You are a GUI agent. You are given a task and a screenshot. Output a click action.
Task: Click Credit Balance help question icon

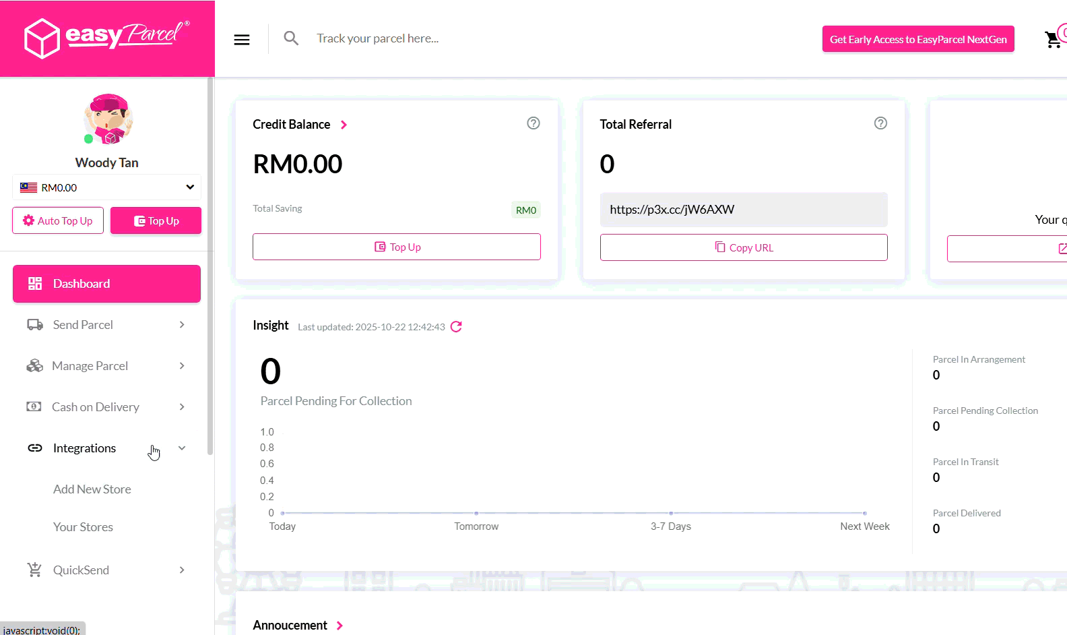point(533,123)
